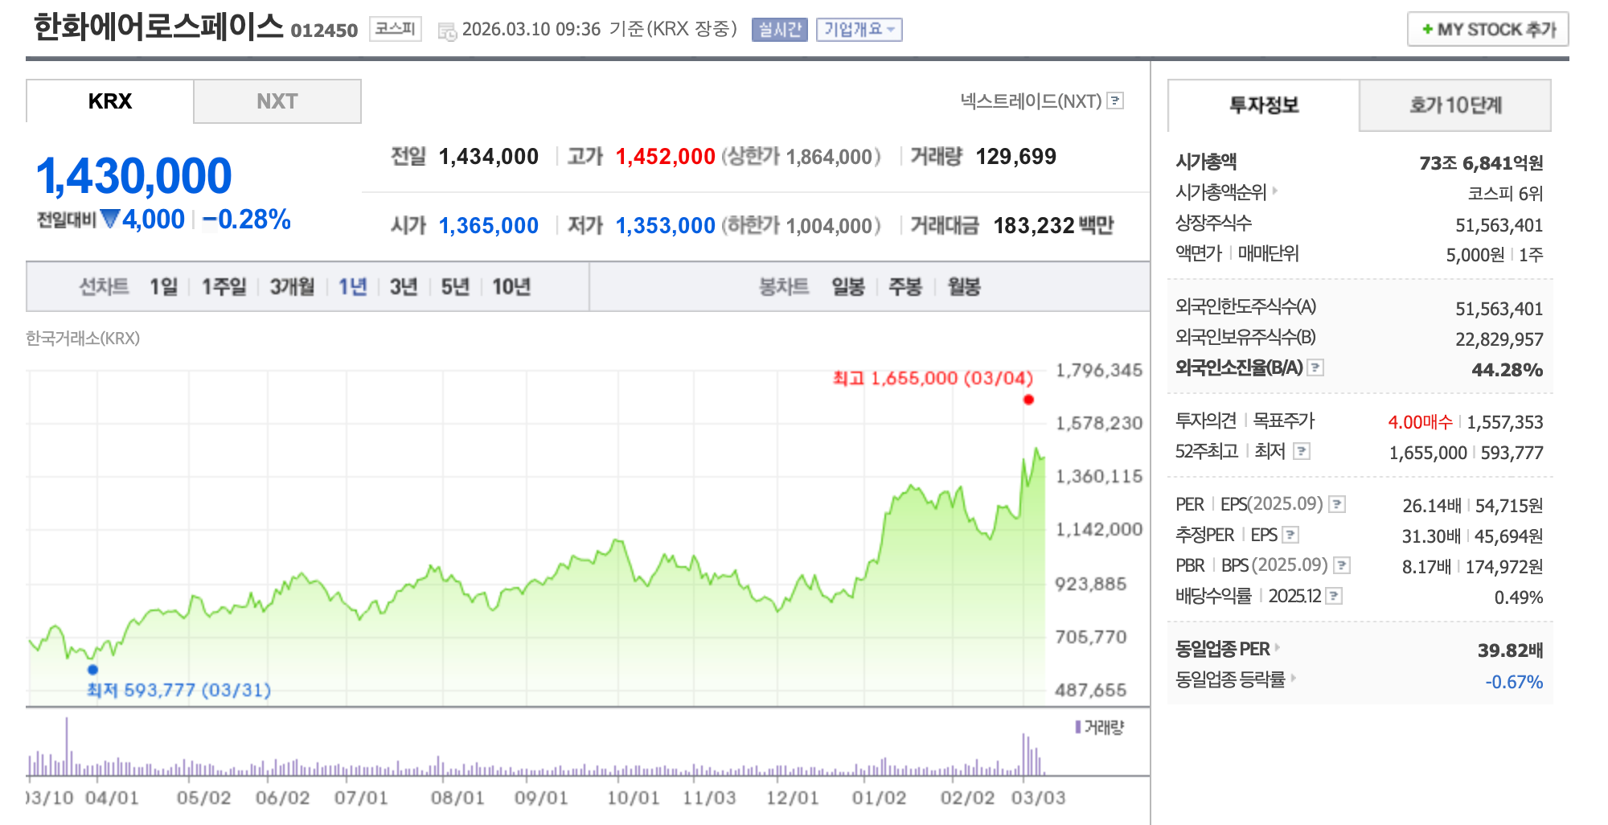Click the blue 최저 593,777 chart marker
1608x825 pixels.
tap(92, 669)
